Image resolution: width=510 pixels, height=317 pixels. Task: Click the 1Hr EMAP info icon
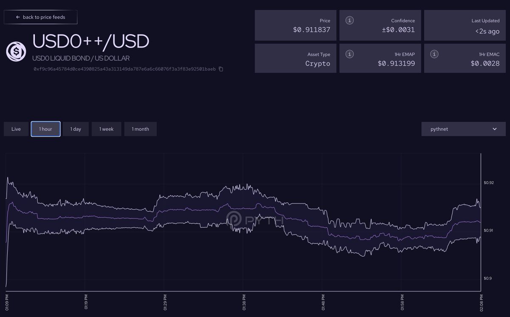pos(349,54)
